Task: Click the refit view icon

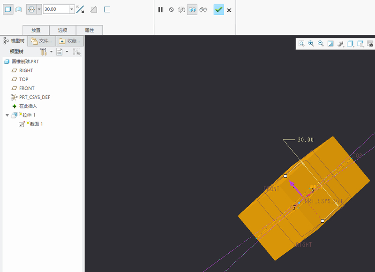Action: (301, 44)
